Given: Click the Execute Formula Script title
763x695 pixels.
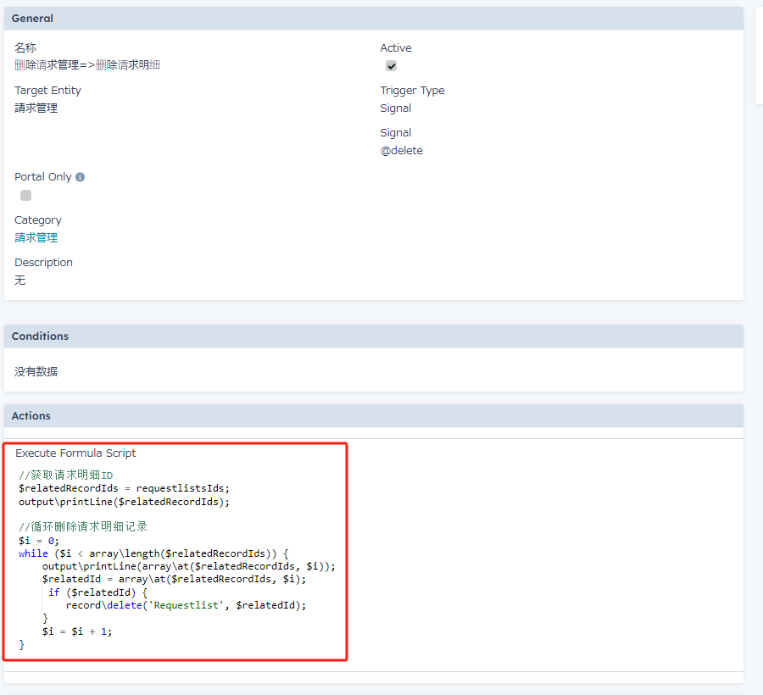Looking at the screenshot, I should click(x=75, y=453).
